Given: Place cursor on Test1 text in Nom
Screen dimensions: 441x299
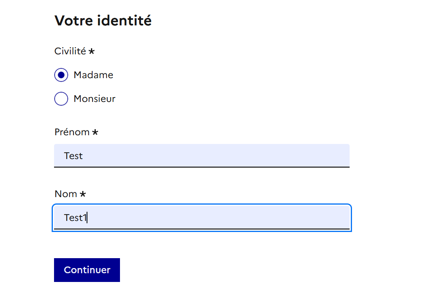Looking at the screenshot, I should click(x=75, y=218).
